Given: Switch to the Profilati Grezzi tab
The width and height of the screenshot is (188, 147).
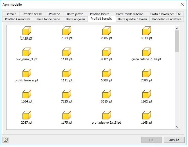Looking at the screenshot, I should [x=32, y=14].
